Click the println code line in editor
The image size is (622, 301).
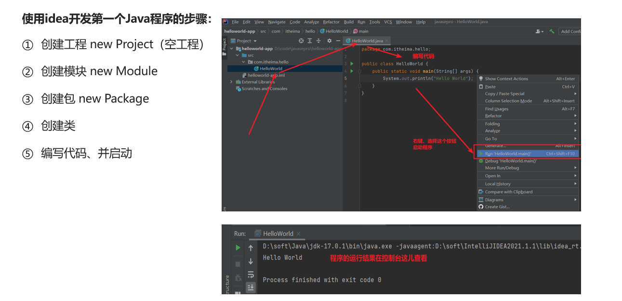coord(428,79)
